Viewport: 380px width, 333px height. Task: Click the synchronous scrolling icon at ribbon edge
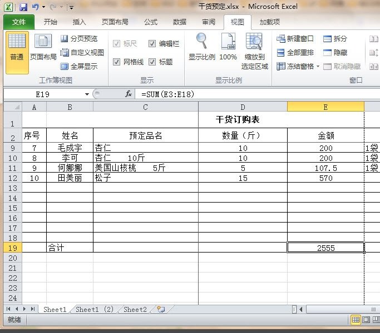374,53
